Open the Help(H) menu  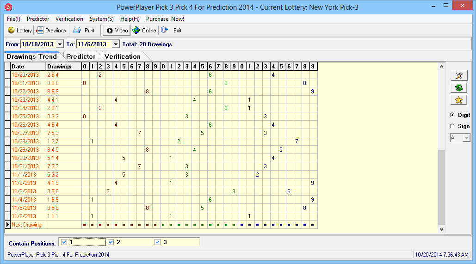tap(130, 19)
